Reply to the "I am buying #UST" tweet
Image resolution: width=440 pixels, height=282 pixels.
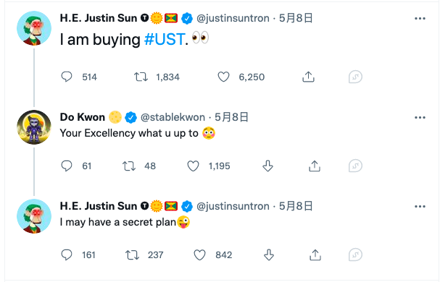(67, 77)
